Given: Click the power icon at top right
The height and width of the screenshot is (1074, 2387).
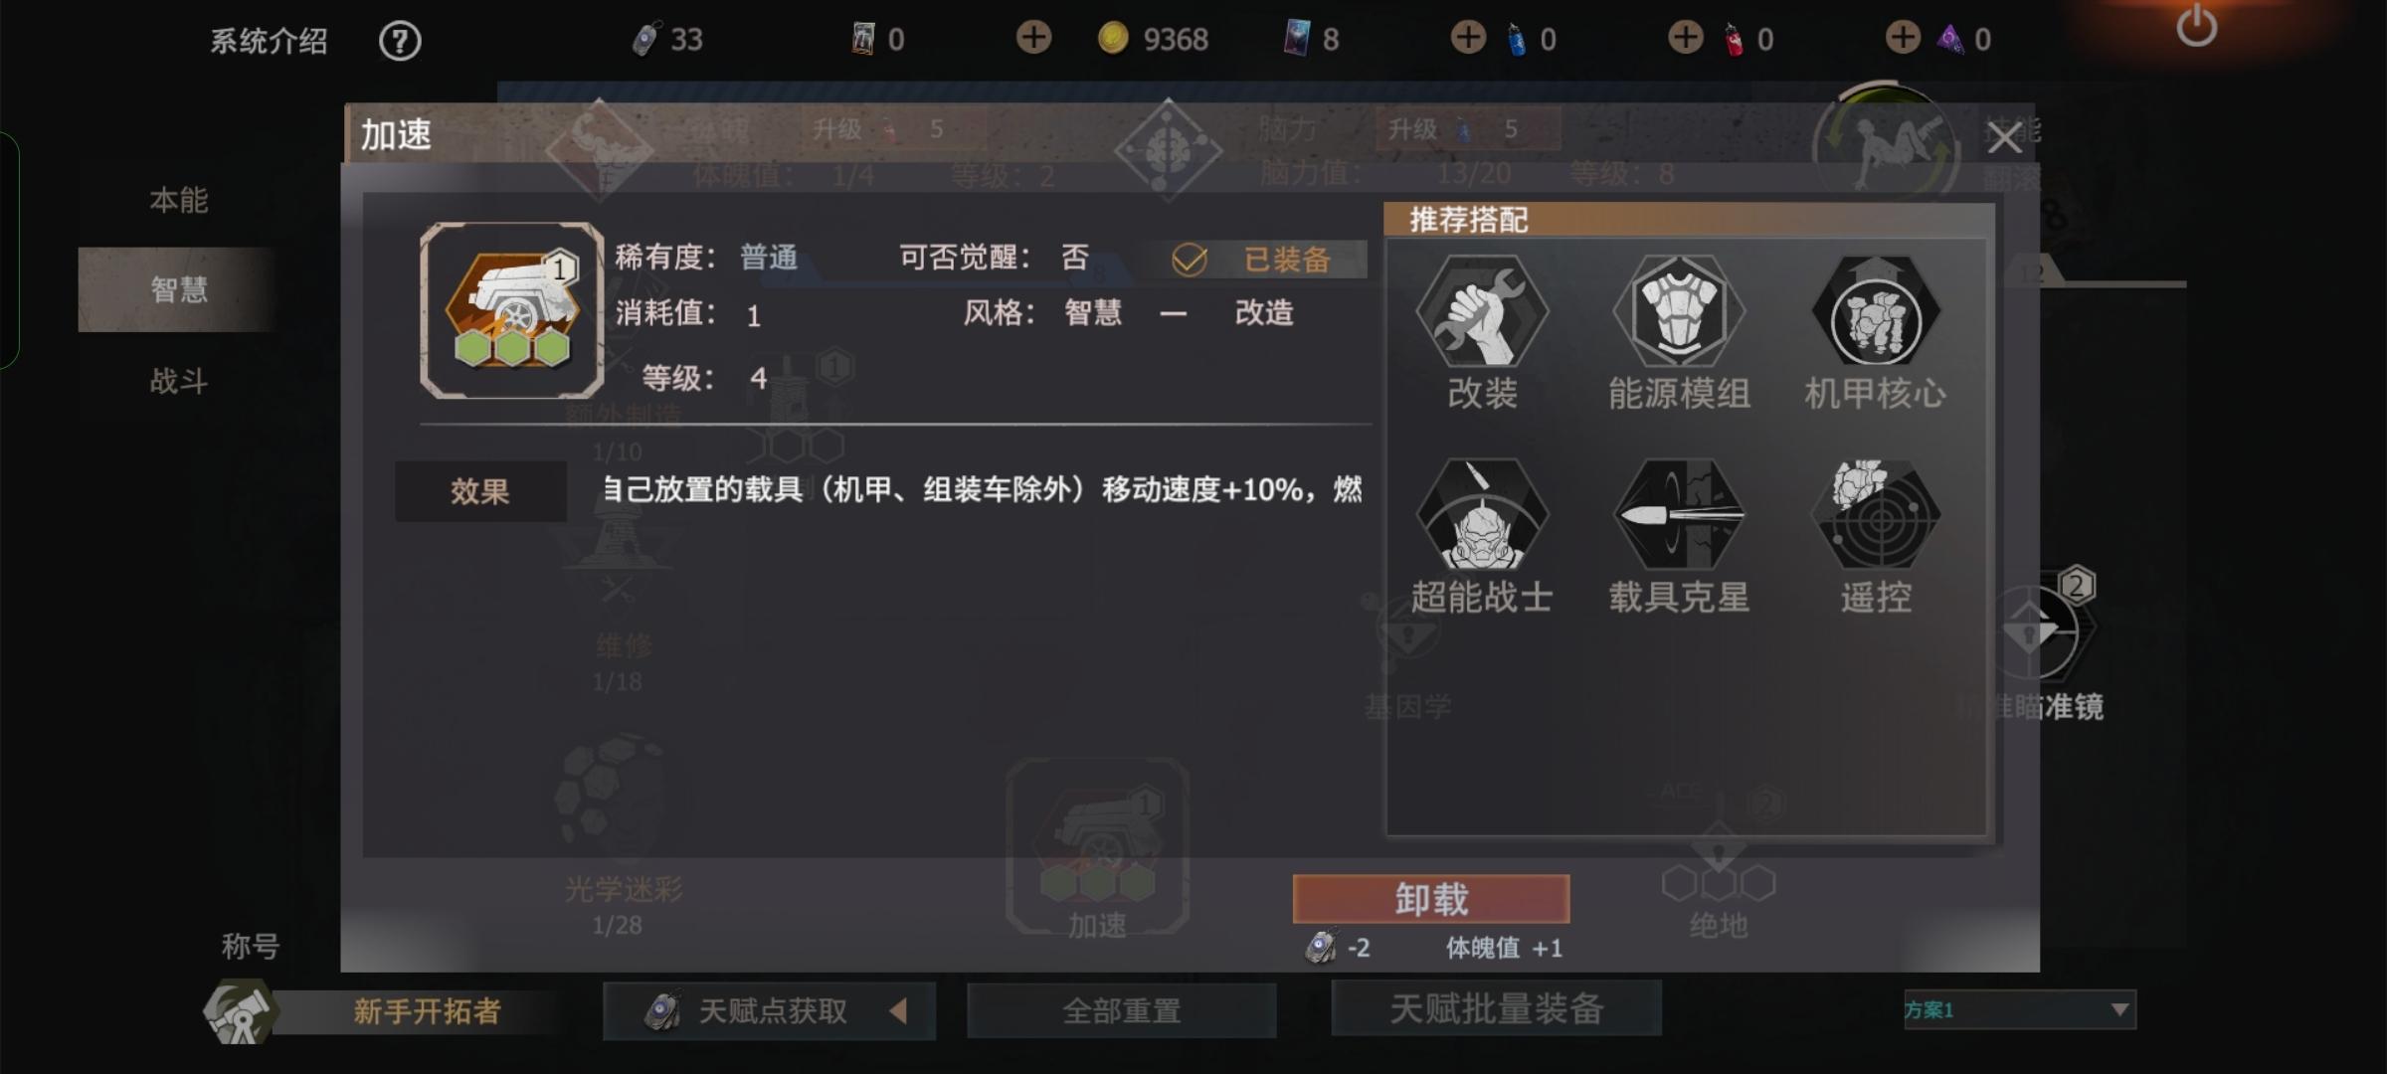Looking at the screenshot, I should click(x=2196, y=26).
